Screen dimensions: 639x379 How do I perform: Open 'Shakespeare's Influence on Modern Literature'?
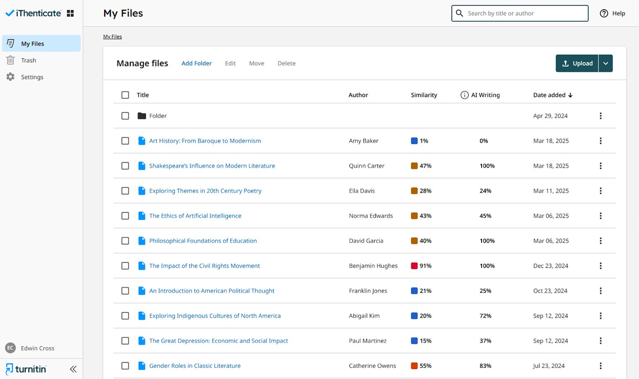pos(212,166)
